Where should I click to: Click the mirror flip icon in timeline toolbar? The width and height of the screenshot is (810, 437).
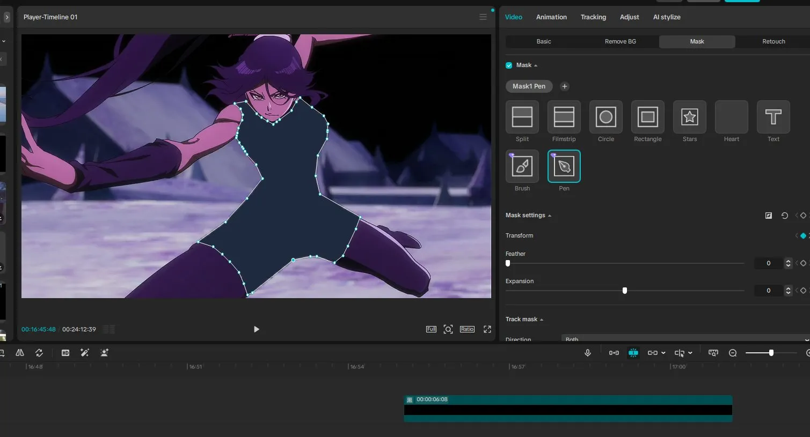tap(20, 353)
